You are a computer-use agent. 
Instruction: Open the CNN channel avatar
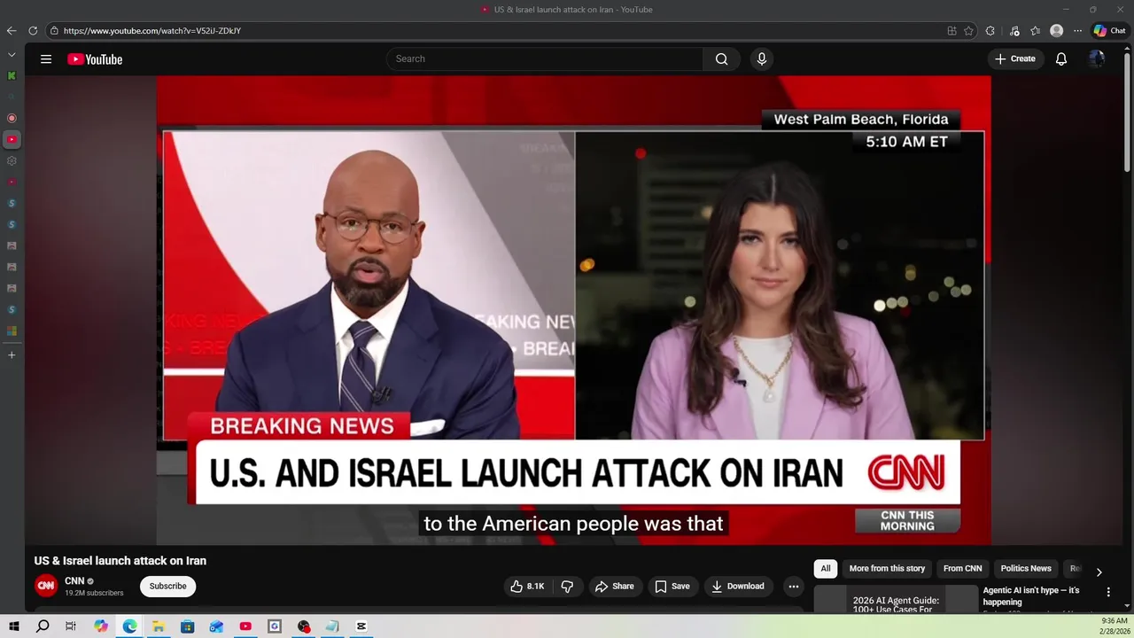point(46,586)
